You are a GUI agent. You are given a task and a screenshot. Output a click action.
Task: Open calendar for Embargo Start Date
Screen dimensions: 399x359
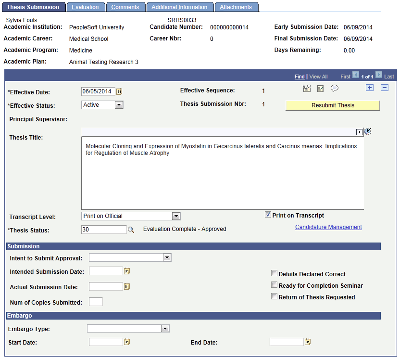[x=127, y=342]
